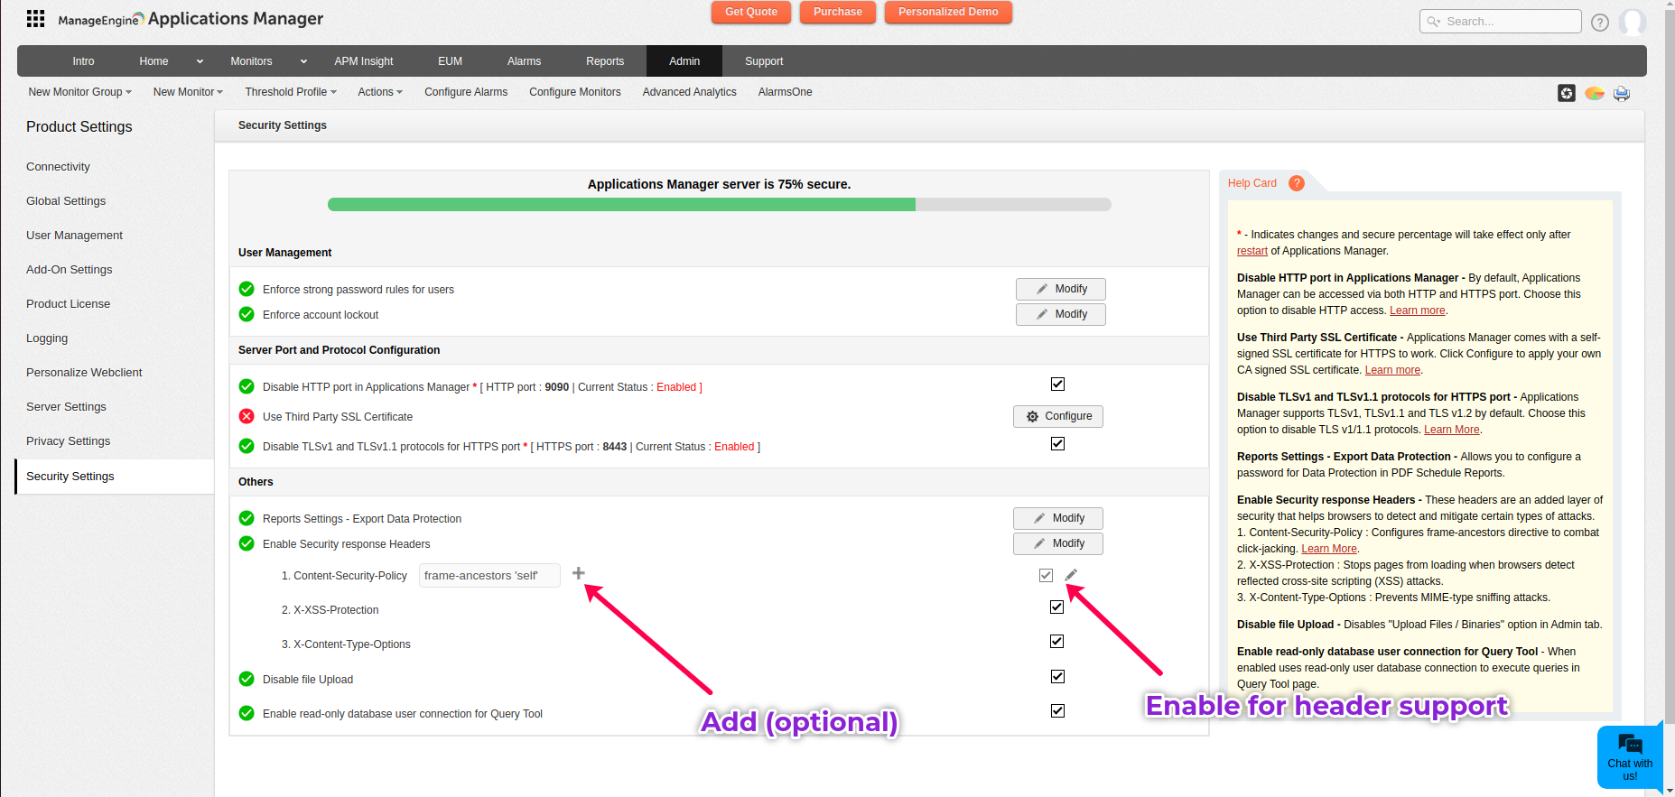Click the ManageEngine Applications Manager logo

pos(191,19)
